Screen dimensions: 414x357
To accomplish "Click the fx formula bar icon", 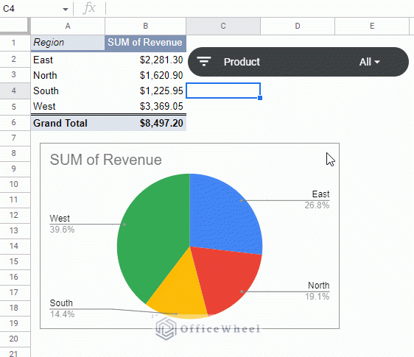I will (x=89, y=8).
